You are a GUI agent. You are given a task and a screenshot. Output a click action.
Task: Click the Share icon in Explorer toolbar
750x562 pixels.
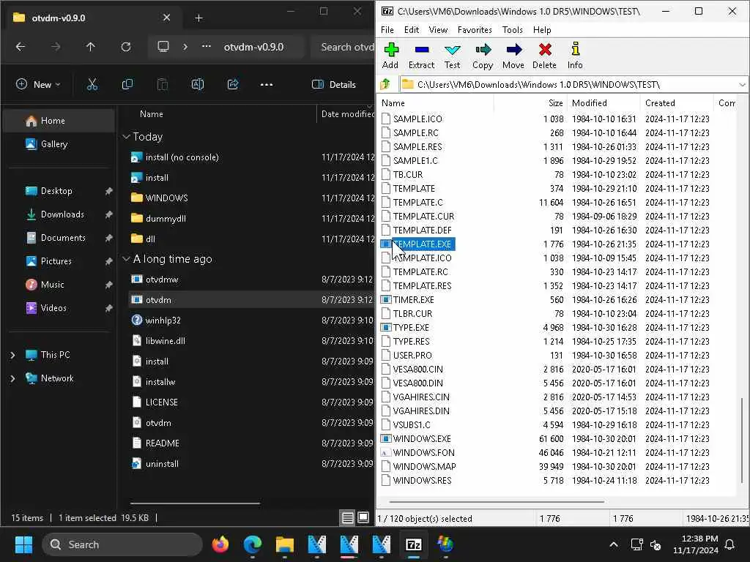(233, 85)
